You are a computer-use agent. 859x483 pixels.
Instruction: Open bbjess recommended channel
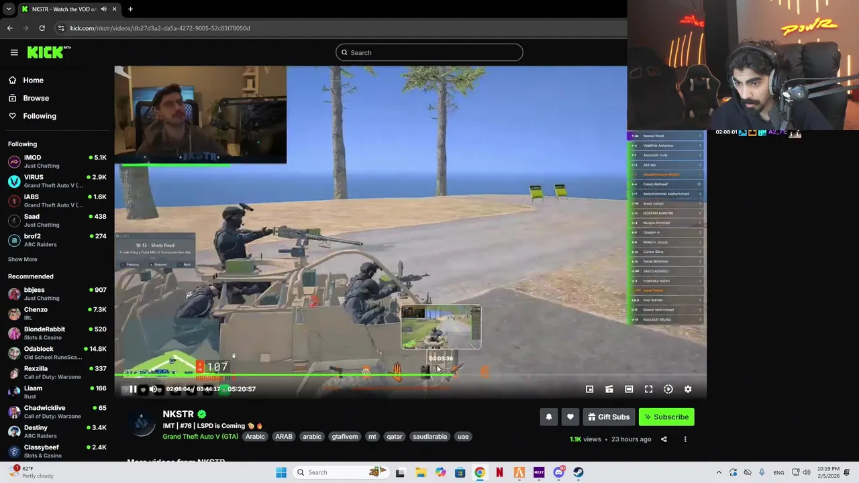(57, 294)
